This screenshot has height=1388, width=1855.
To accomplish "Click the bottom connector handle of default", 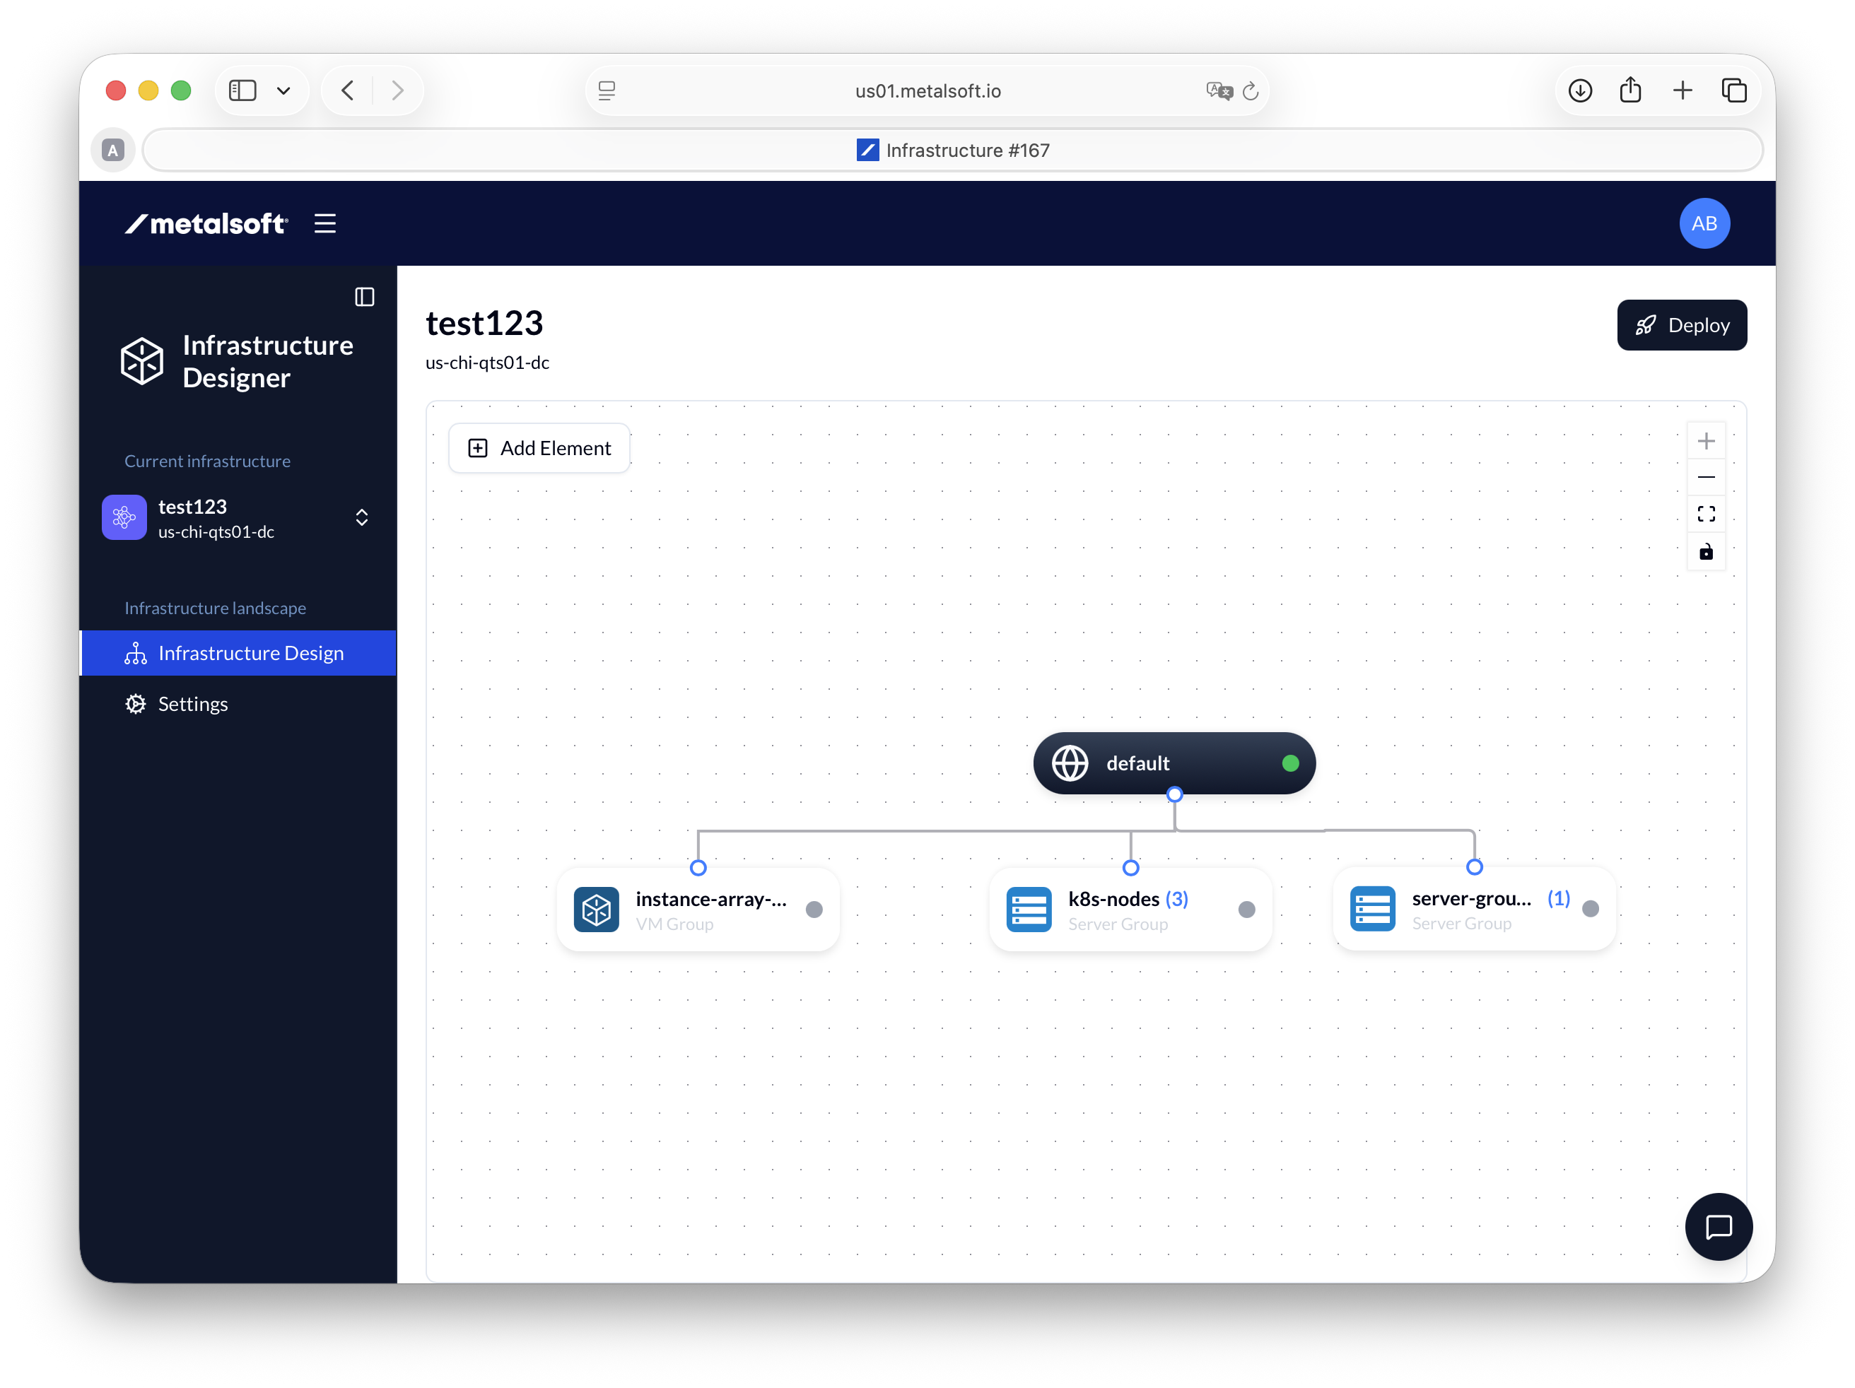I will point(1174,794).
